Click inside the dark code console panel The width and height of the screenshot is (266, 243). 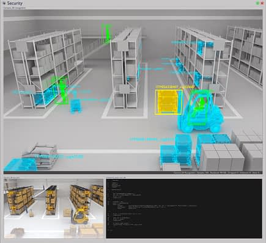pos(184,209)
